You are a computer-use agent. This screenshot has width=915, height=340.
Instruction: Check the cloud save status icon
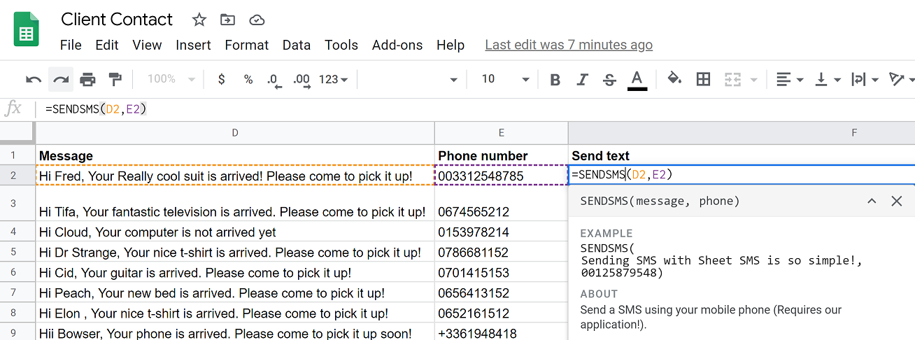(x=257, y=20)
